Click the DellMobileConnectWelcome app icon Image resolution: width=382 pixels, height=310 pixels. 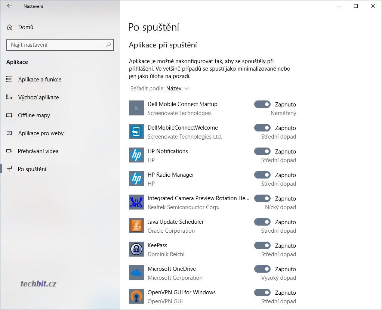tap(136, 131)
